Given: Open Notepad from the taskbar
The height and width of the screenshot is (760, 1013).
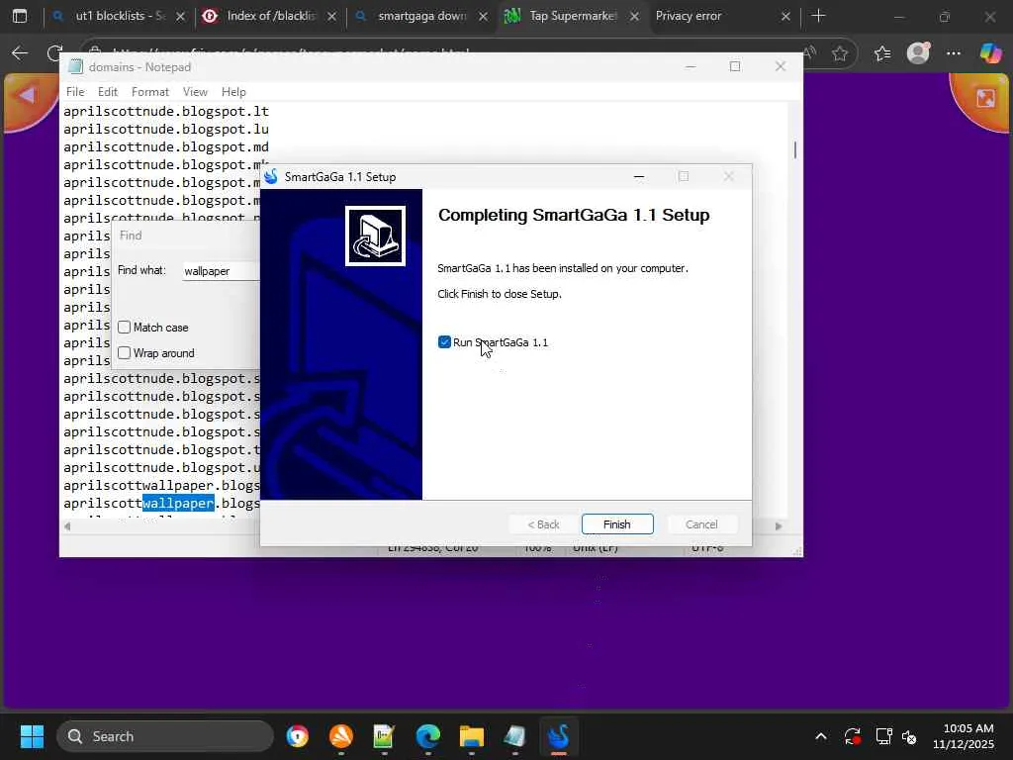Looking at the screenshot, I should [x=514, y=736].
